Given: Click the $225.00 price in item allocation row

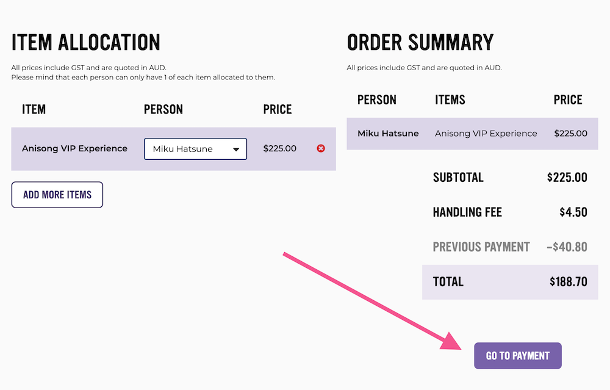Looking at the screenshot, I should point(280,148).
